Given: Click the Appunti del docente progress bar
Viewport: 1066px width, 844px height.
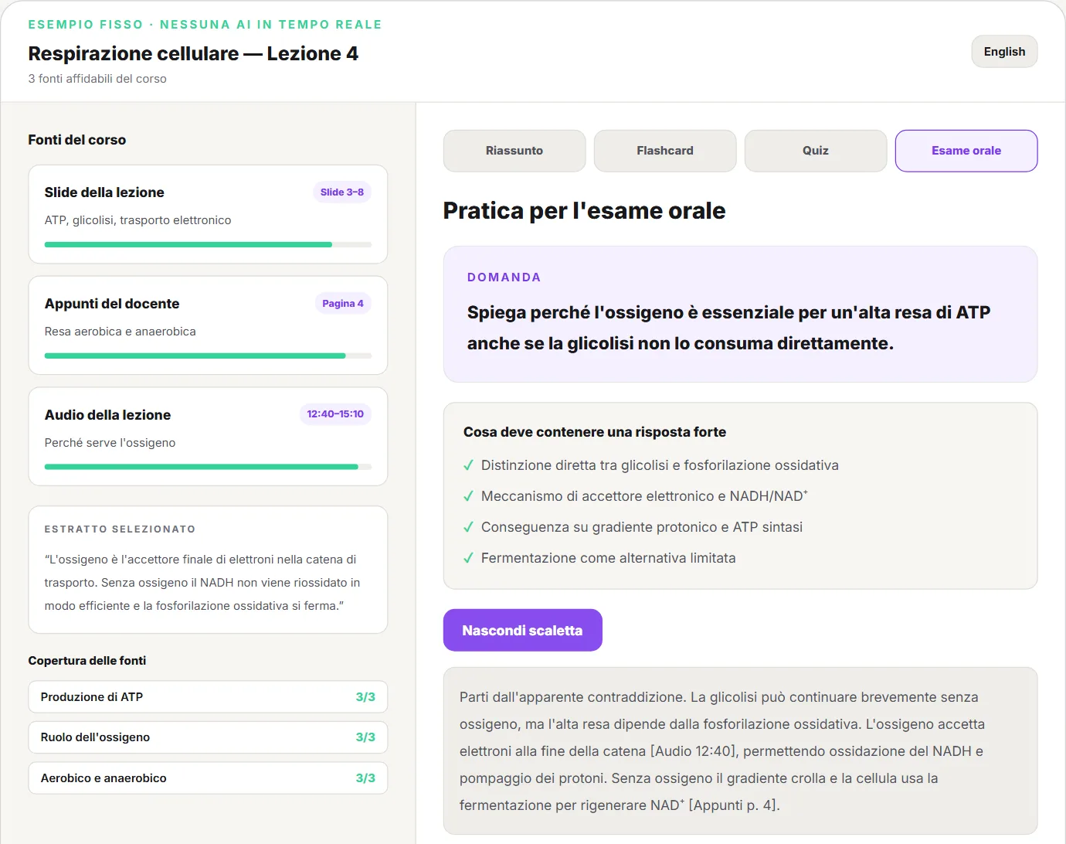Looking at the screenshot, I should tap(208, 356).
